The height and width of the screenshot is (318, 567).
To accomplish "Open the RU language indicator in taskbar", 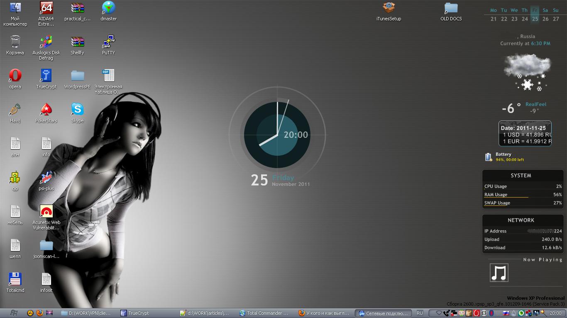I will click(420, 313).
